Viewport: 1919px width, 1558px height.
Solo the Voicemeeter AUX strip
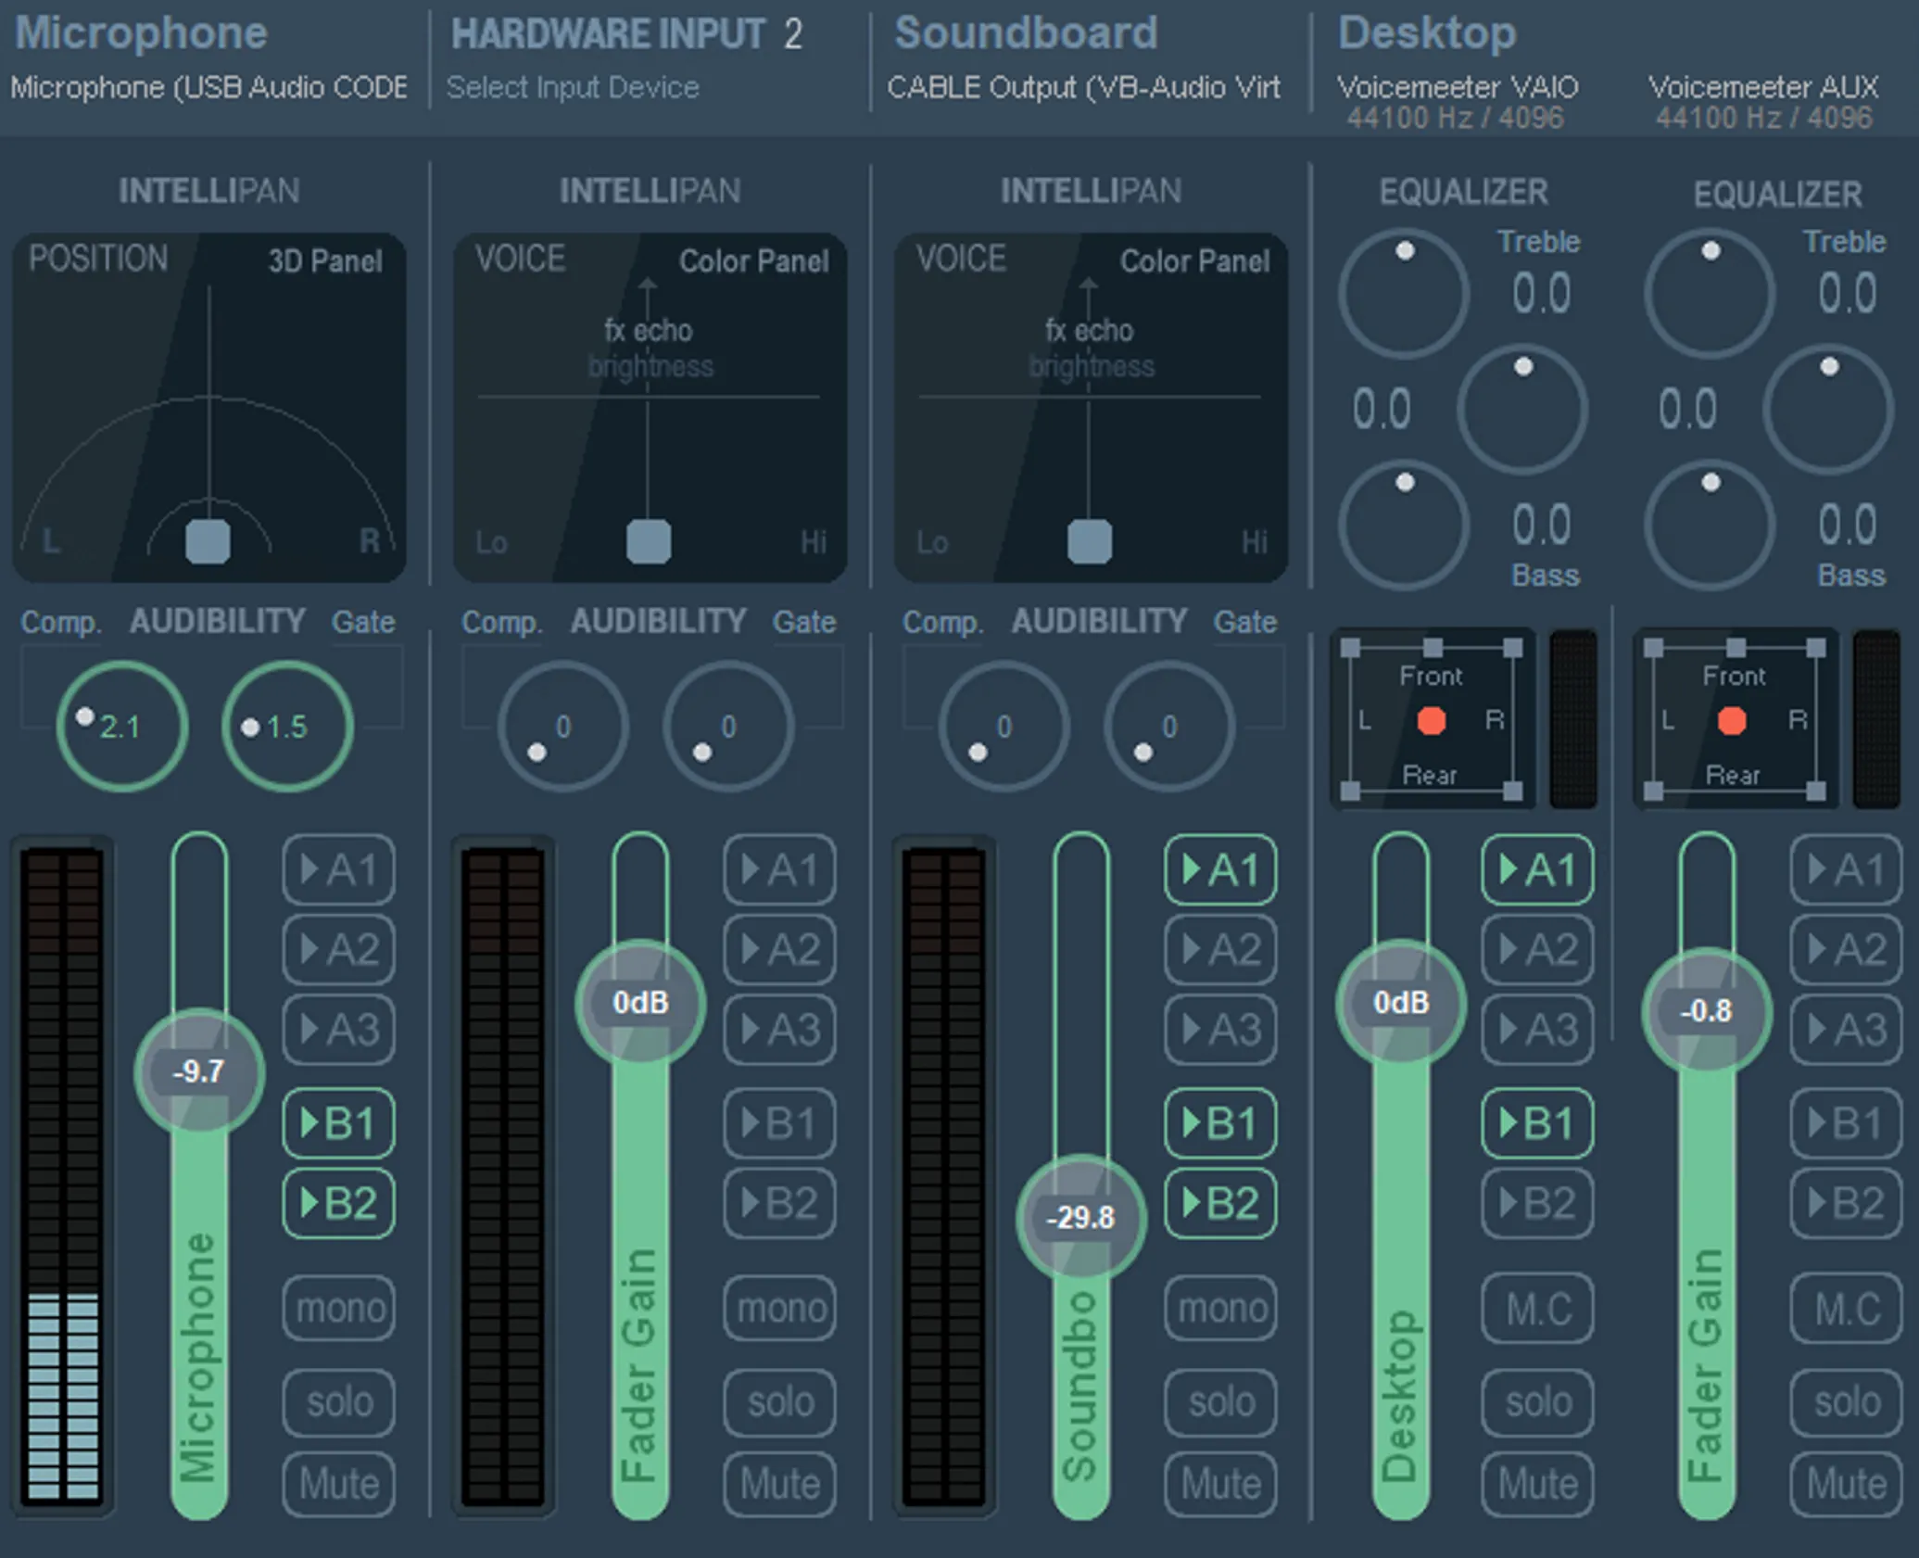[1847, 1401]
